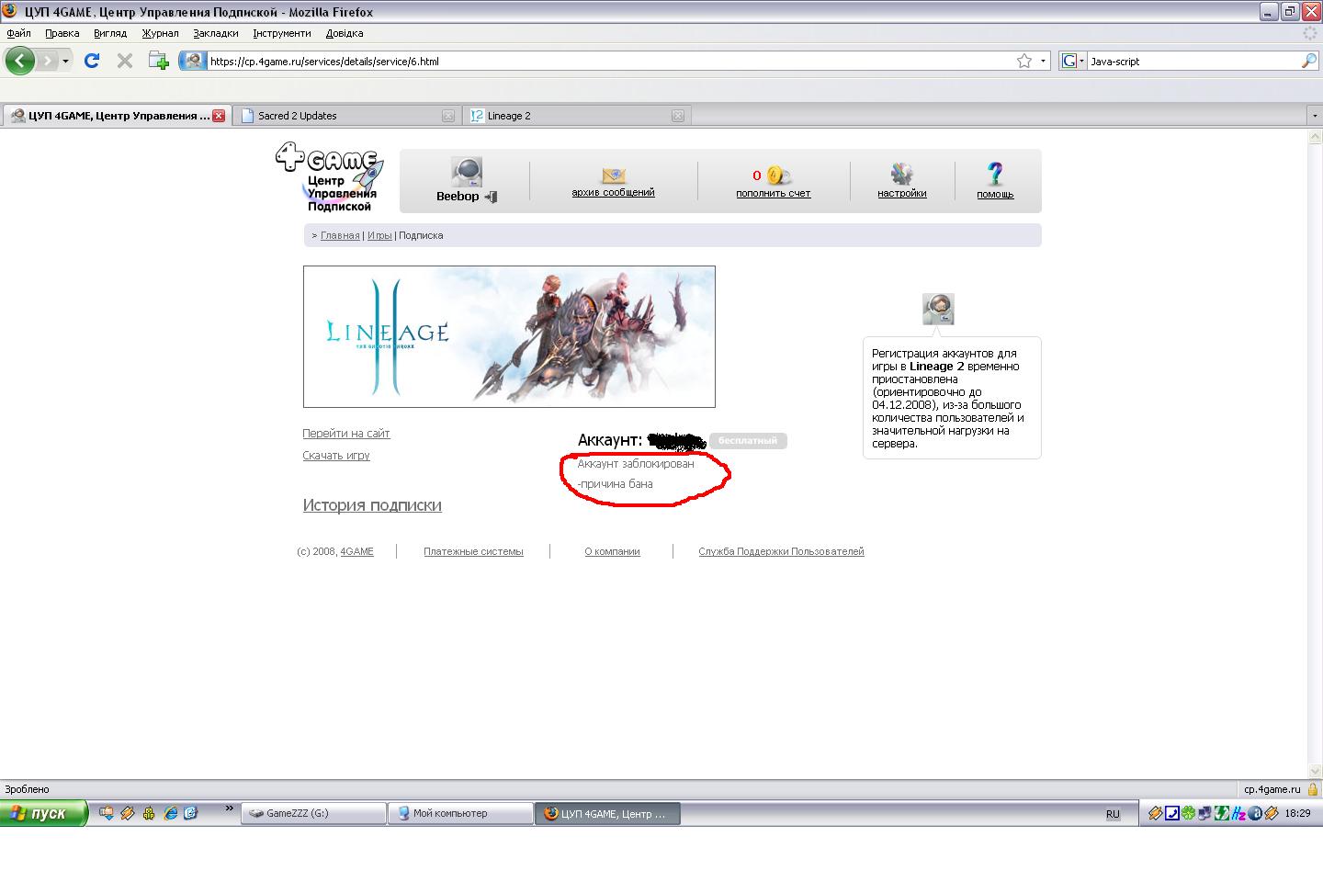Open the Правка menu
Image resolution: width=1323 pixels, height=882 pixels.
pos(62,33)
